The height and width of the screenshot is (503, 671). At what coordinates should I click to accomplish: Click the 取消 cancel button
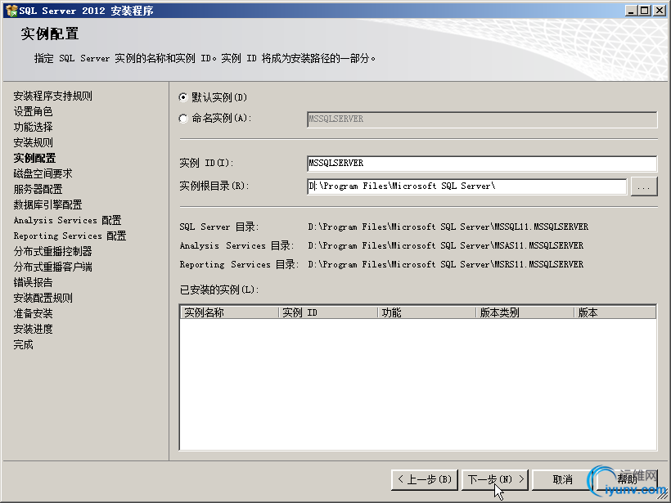[562, 479]
